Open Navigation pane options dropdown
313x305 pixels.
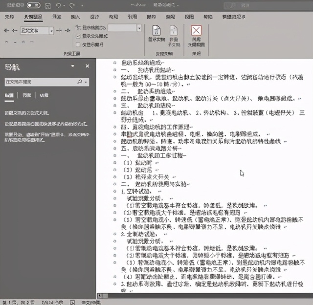(x=73, y=66)
